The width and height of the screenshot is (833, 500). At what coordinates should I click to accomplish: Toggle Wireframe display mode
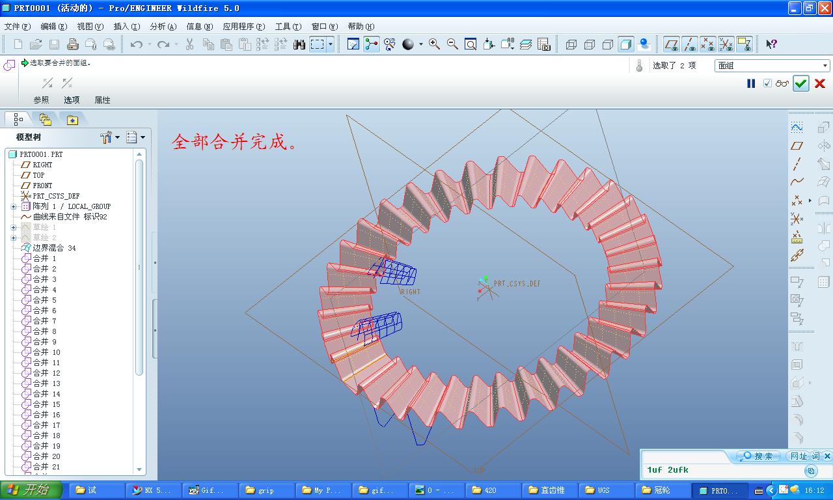571,44
